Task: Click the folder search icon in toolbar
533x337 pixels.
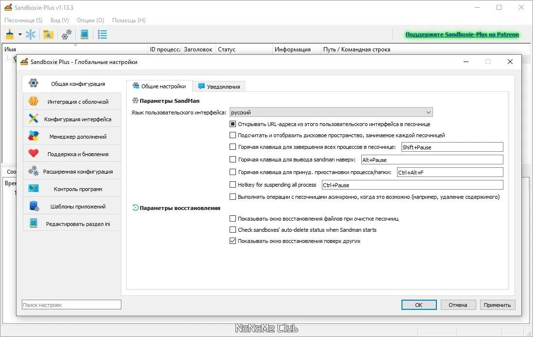Action: point(48,34)
